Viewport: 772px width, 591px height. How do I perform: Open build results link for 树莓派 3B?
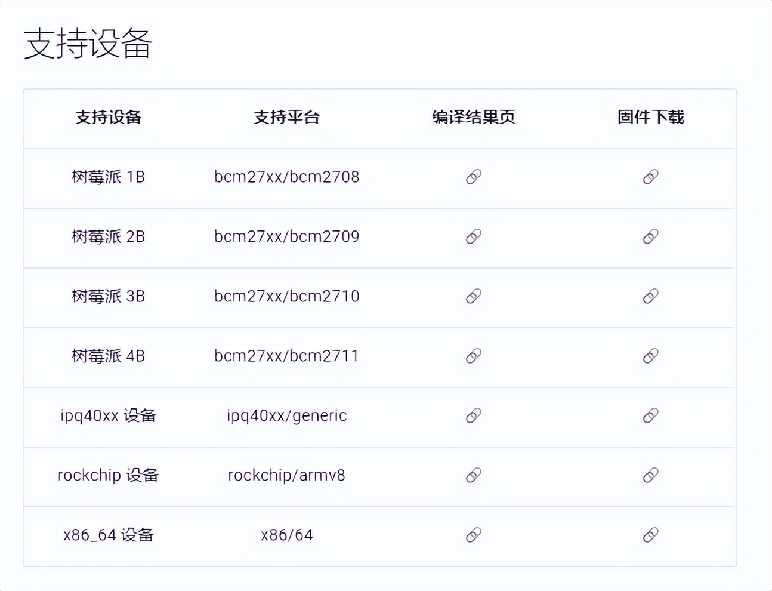click(x=474, y=296)
